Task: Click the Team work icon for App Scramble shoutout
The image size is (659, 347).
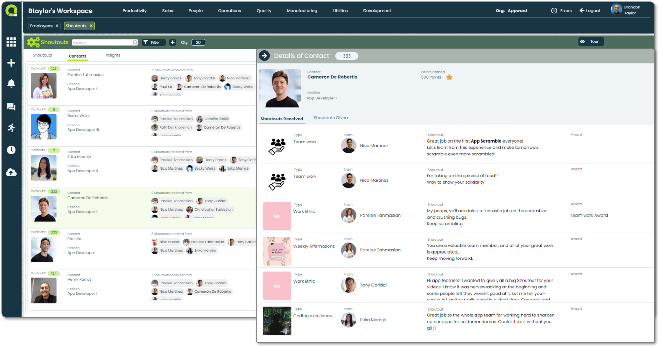Action: [x=277, y=147]
